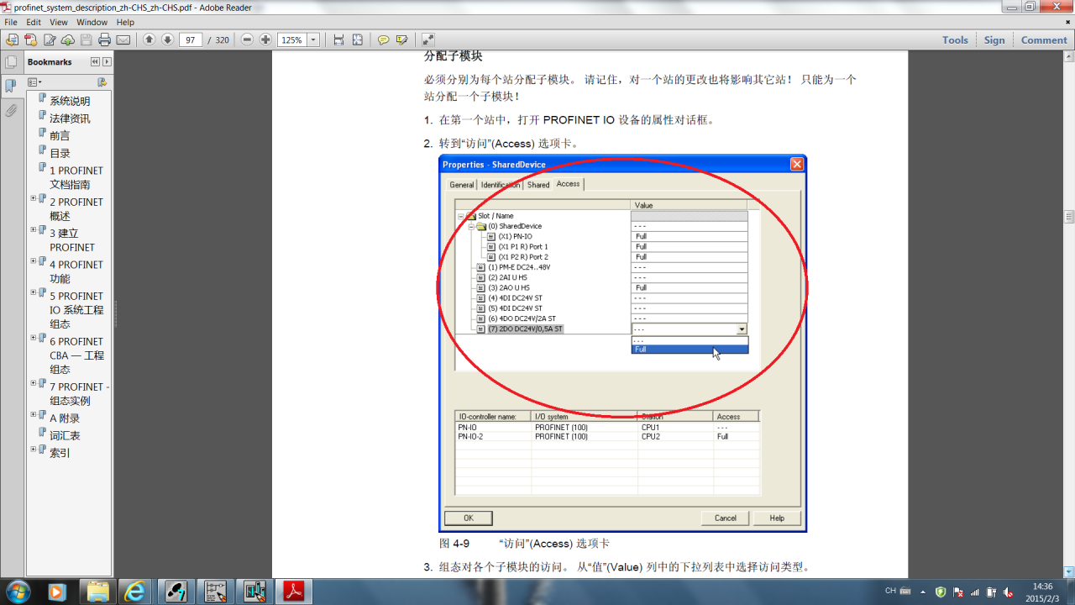
Task: Open Windows Start menu orb
Action: tap(17, 591)
